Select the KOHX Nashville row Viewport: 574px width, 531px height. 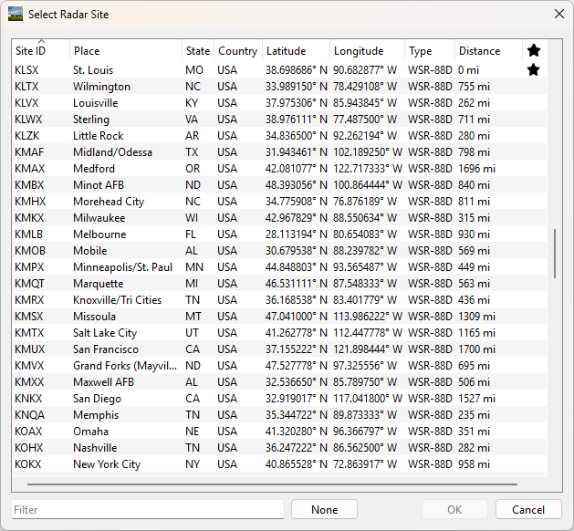coord(279,448)
